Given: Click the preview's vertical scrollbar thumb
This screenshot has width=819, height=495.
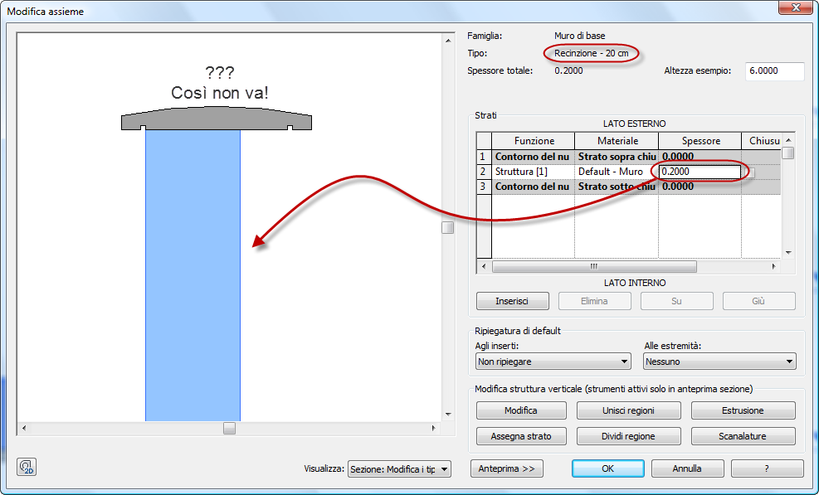Looking at the screenshot, I should pos(447,228).
